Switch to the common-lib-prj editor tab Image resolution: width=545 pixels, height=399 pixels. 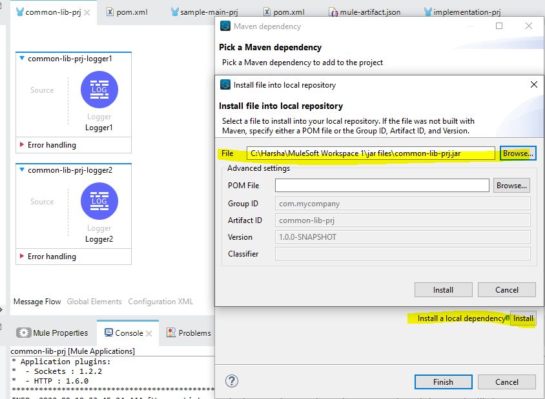53,12
